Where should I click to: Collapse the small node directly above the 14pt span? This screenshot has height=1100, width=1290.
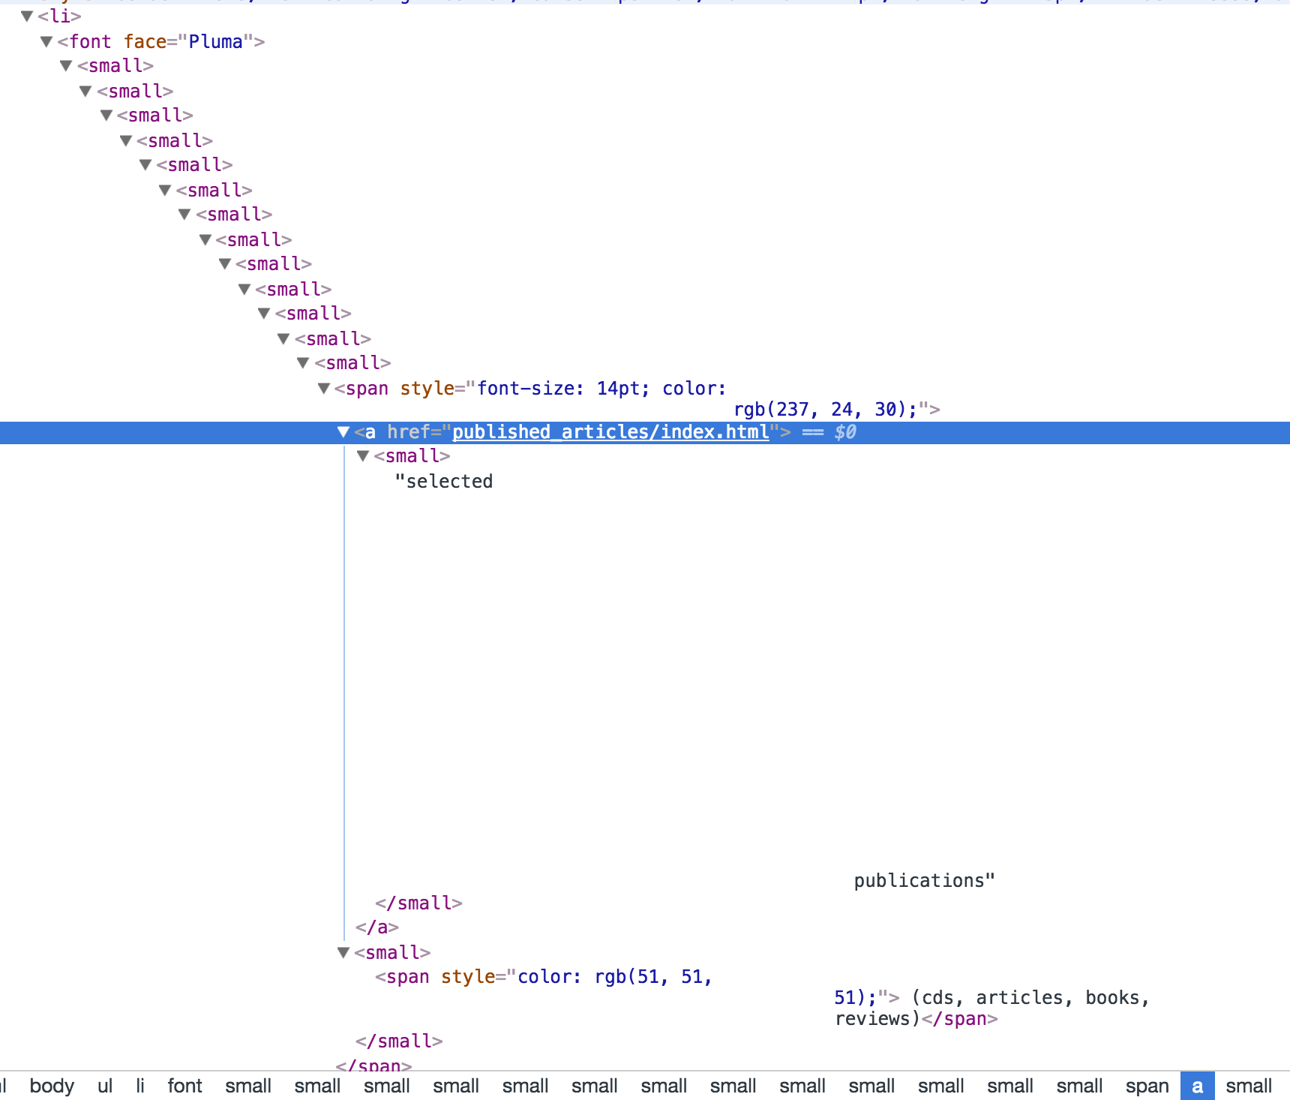[303, 363]
